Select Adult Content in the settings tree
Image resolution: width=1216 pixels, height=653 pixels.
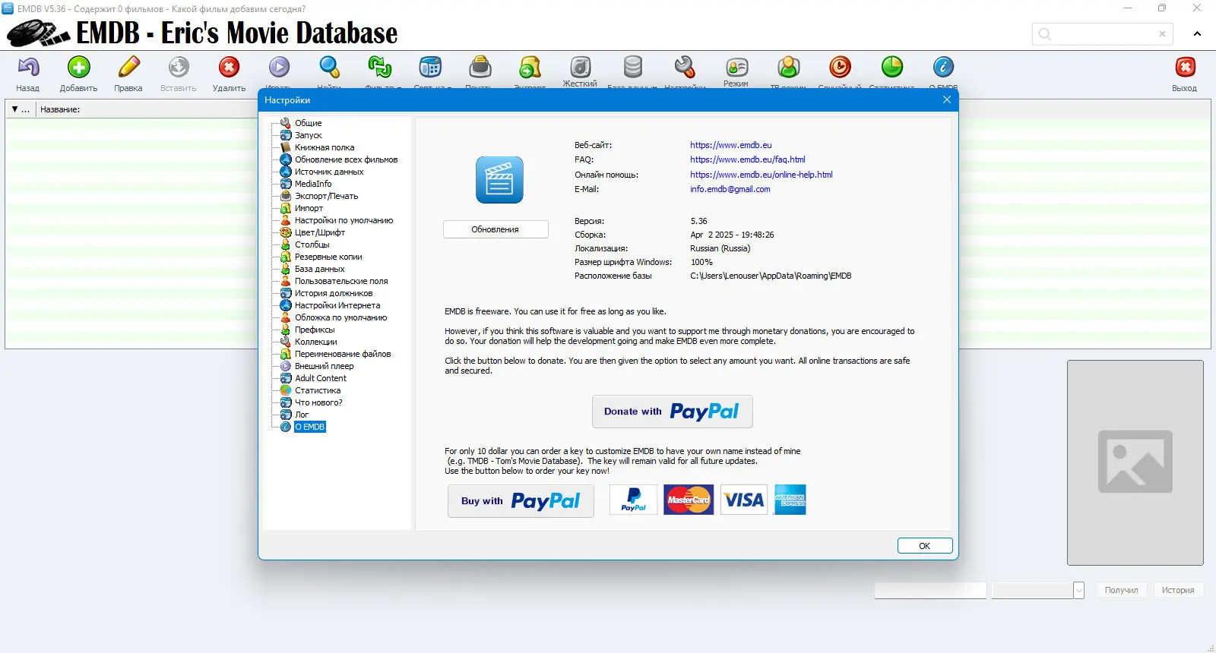(x=321, y=378)
